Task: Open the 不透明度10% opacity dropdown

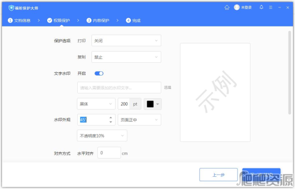Action: click(102, 135)
